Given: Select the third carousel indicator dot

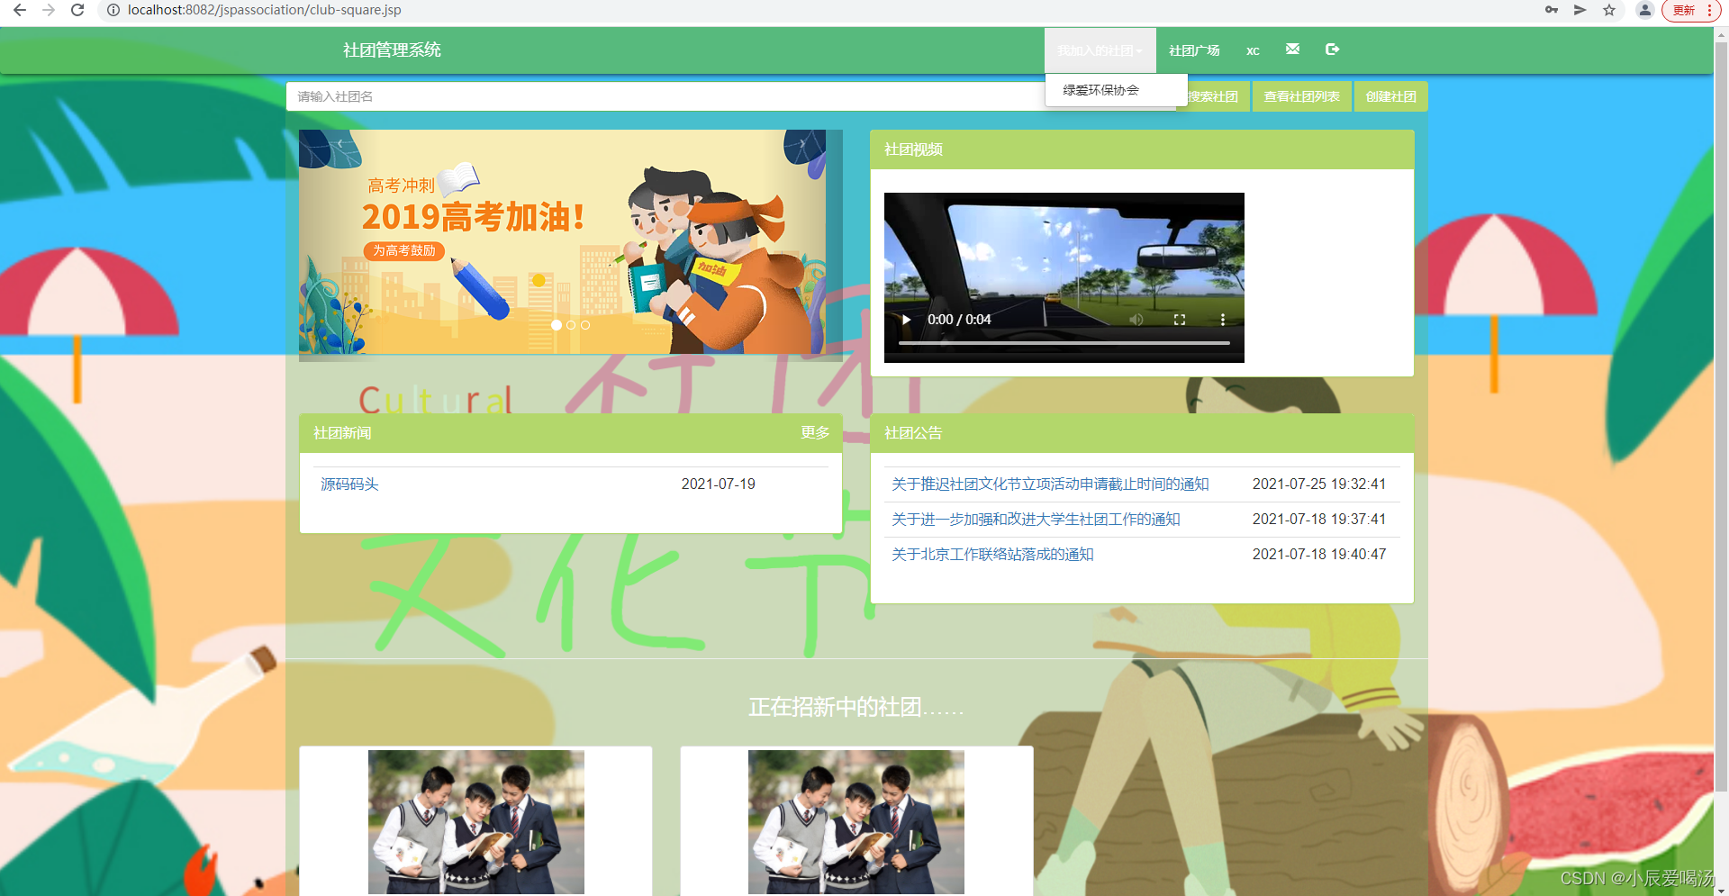Looking at the screenshot, I should (x=585, y=325).
